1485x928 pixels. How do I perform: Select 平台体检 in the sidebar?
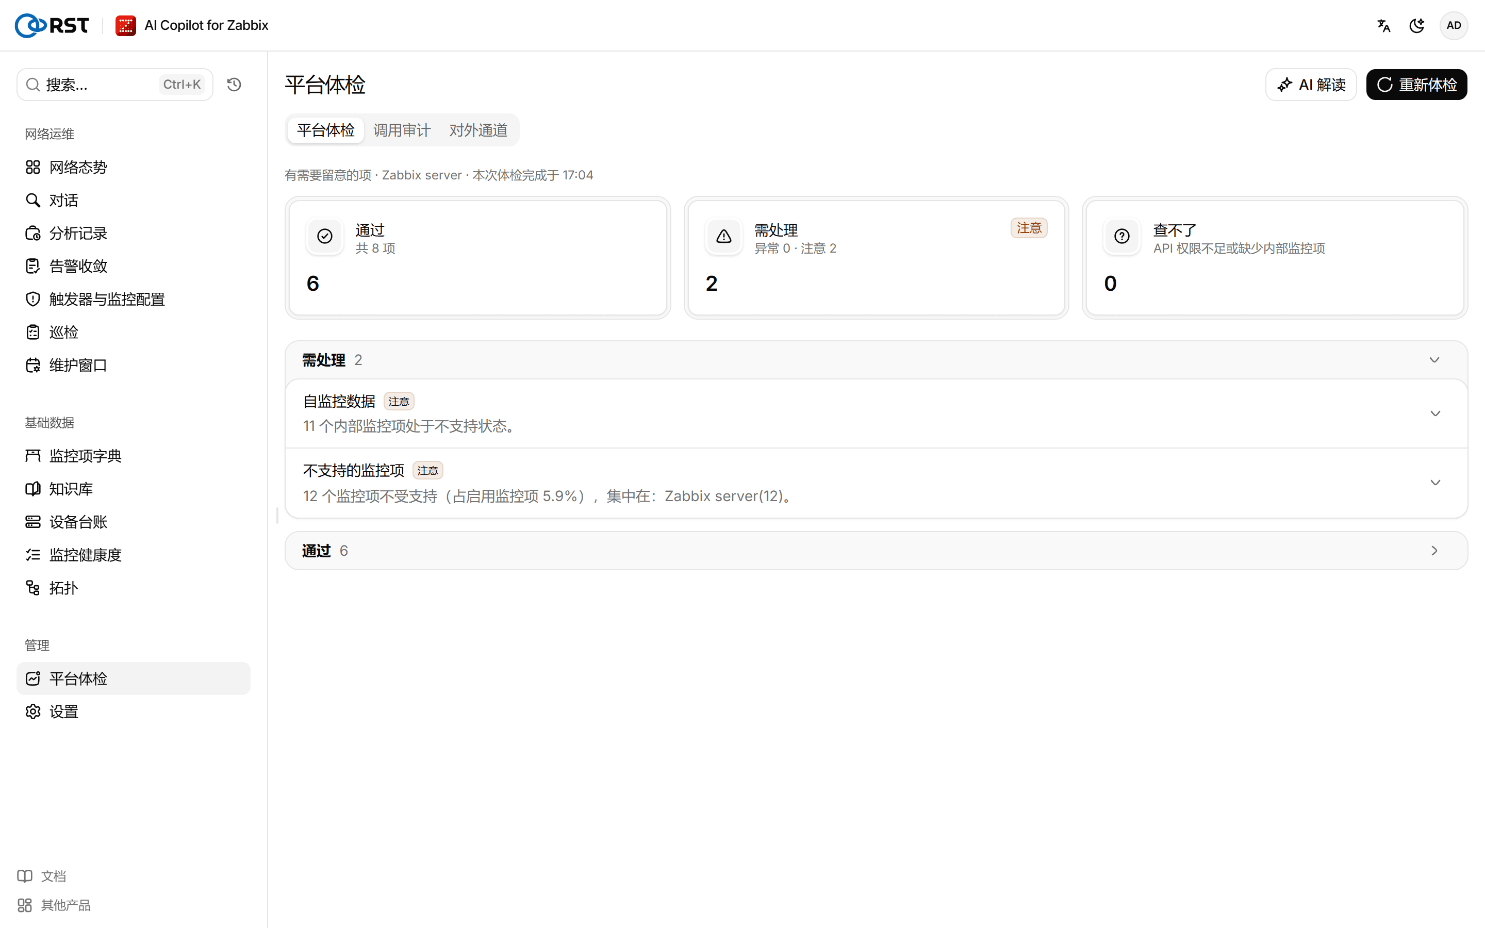(133, 678)
